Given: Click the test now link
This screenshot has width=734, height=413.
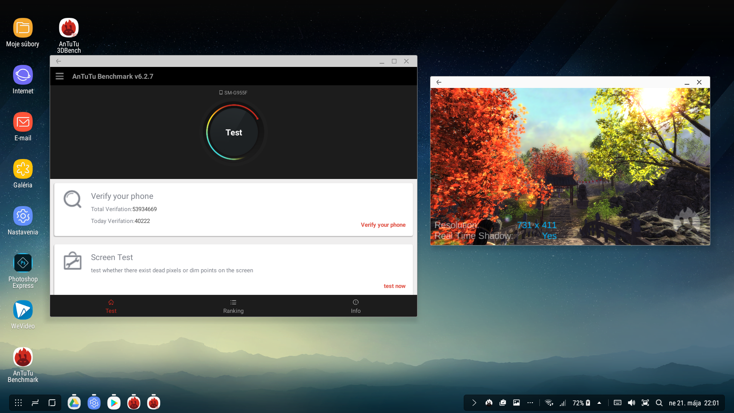Looking at the screenshot, I should (x=394, y=286).
